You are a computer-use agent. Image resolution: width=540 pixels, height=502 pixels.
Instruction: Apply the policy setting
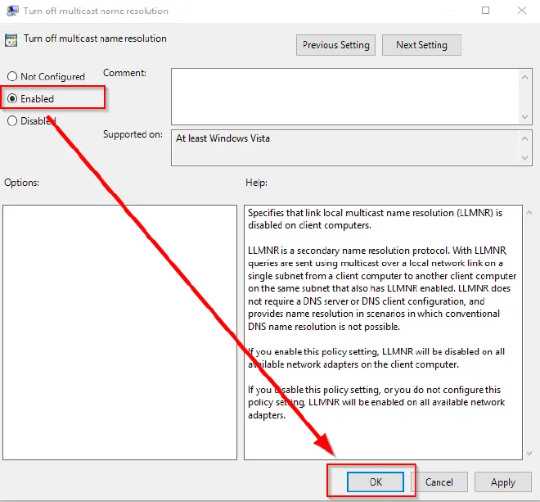[502, 482]
